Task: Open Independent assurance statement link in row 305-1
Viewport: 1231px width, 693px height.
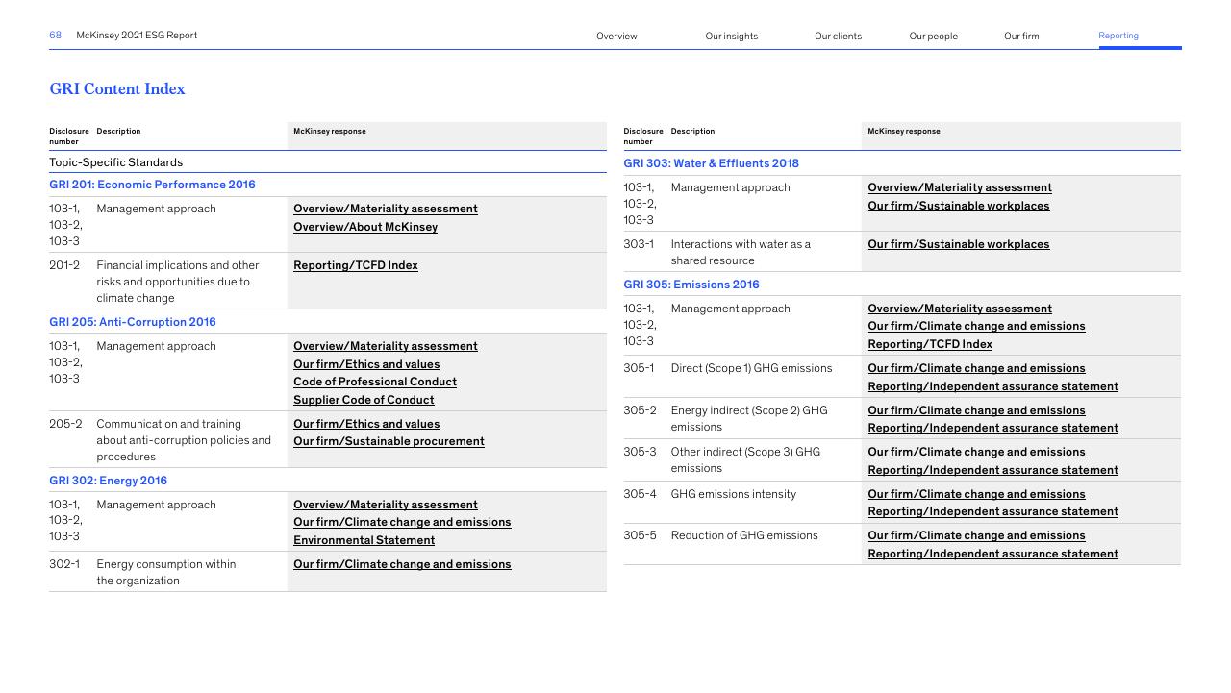Action: coord(992,386)
